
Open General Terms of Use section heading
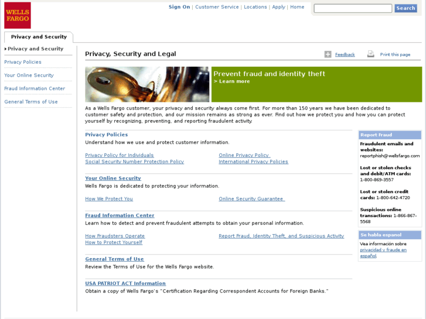(115, 259)
